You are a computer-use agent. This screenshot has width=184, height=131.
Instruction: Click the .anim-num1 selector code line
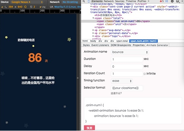(x=95, y=105)
